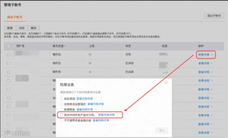This screenshot has height=138, width=228.
Task: Click arrow after 不可使用资金金融功能 details link
Action: [112, 120]
